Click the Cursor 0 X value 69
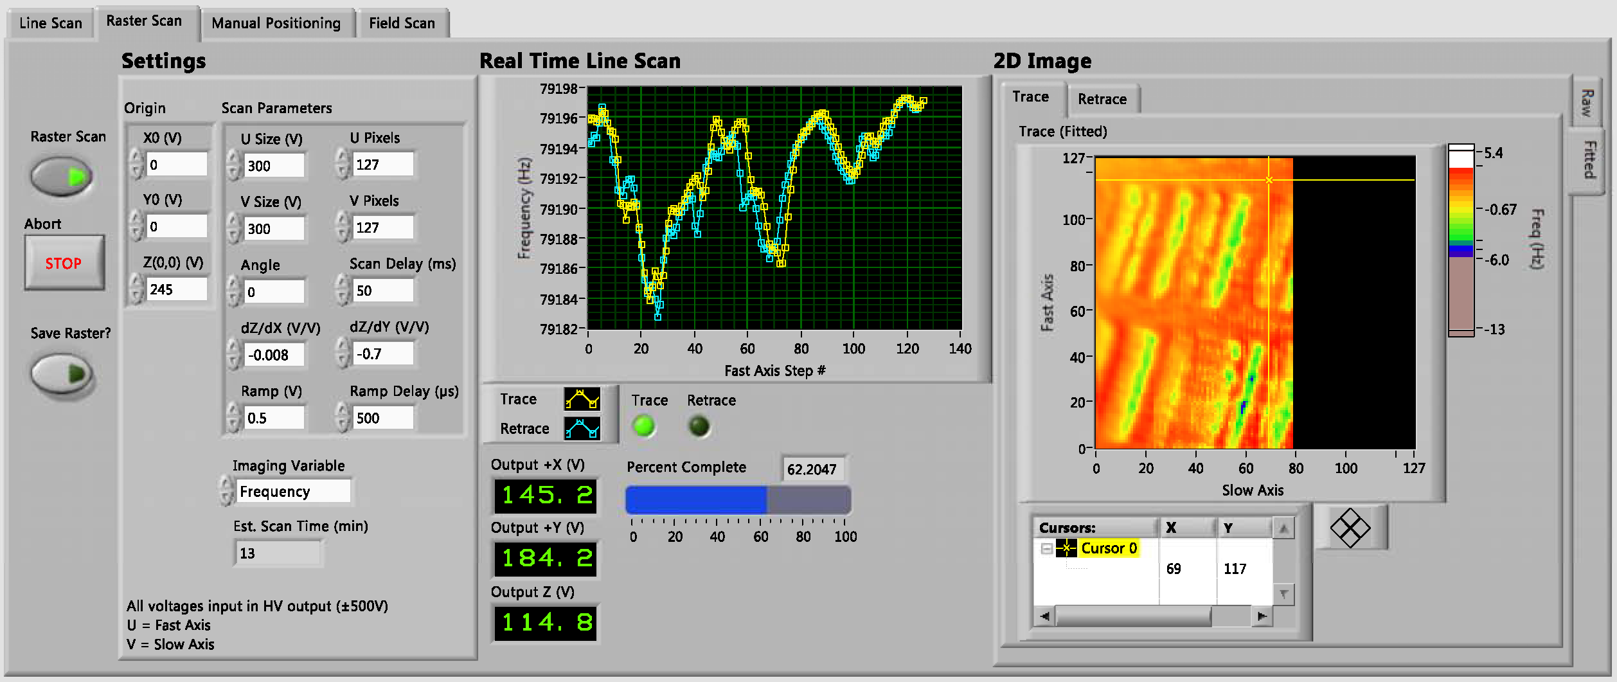Screen dimensions: 1617x682 click(1174, 569)
